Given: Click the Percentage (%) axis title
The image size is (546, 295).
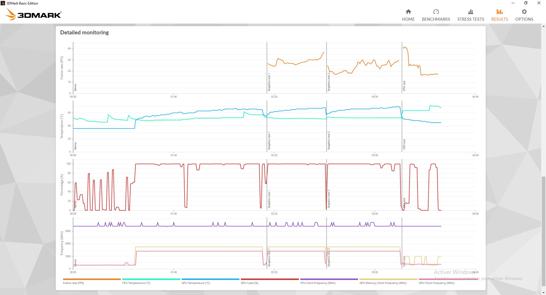Looking at the screenshot, I should point(62,185).
